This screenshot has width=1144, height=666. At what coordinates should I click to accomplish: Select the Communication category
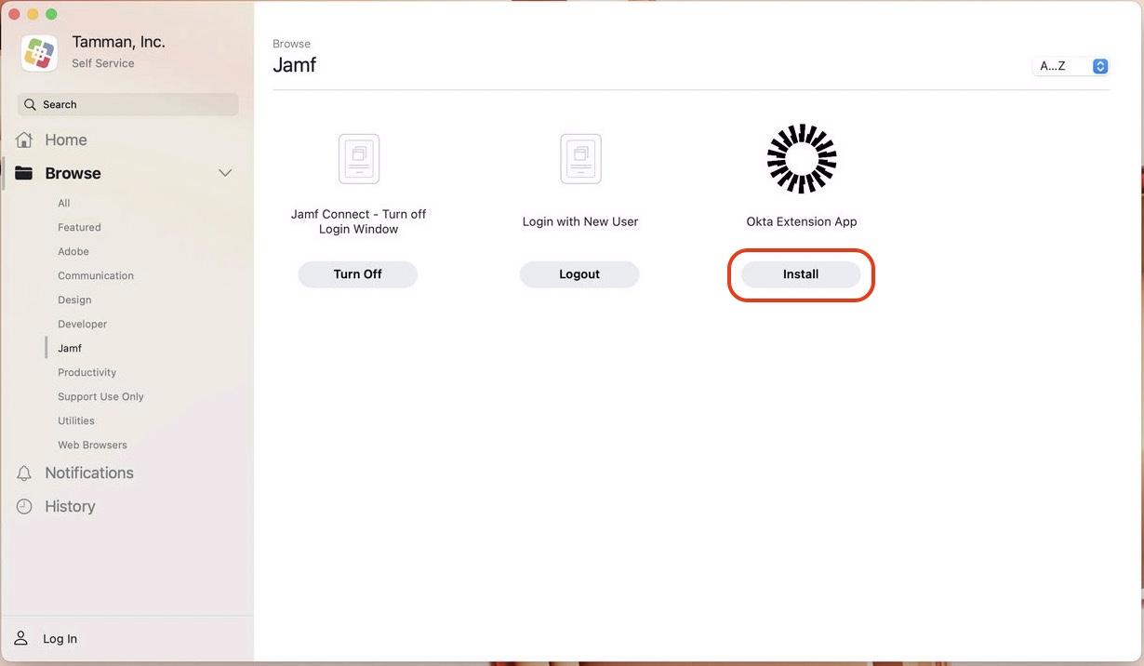(x=96, y=275)
